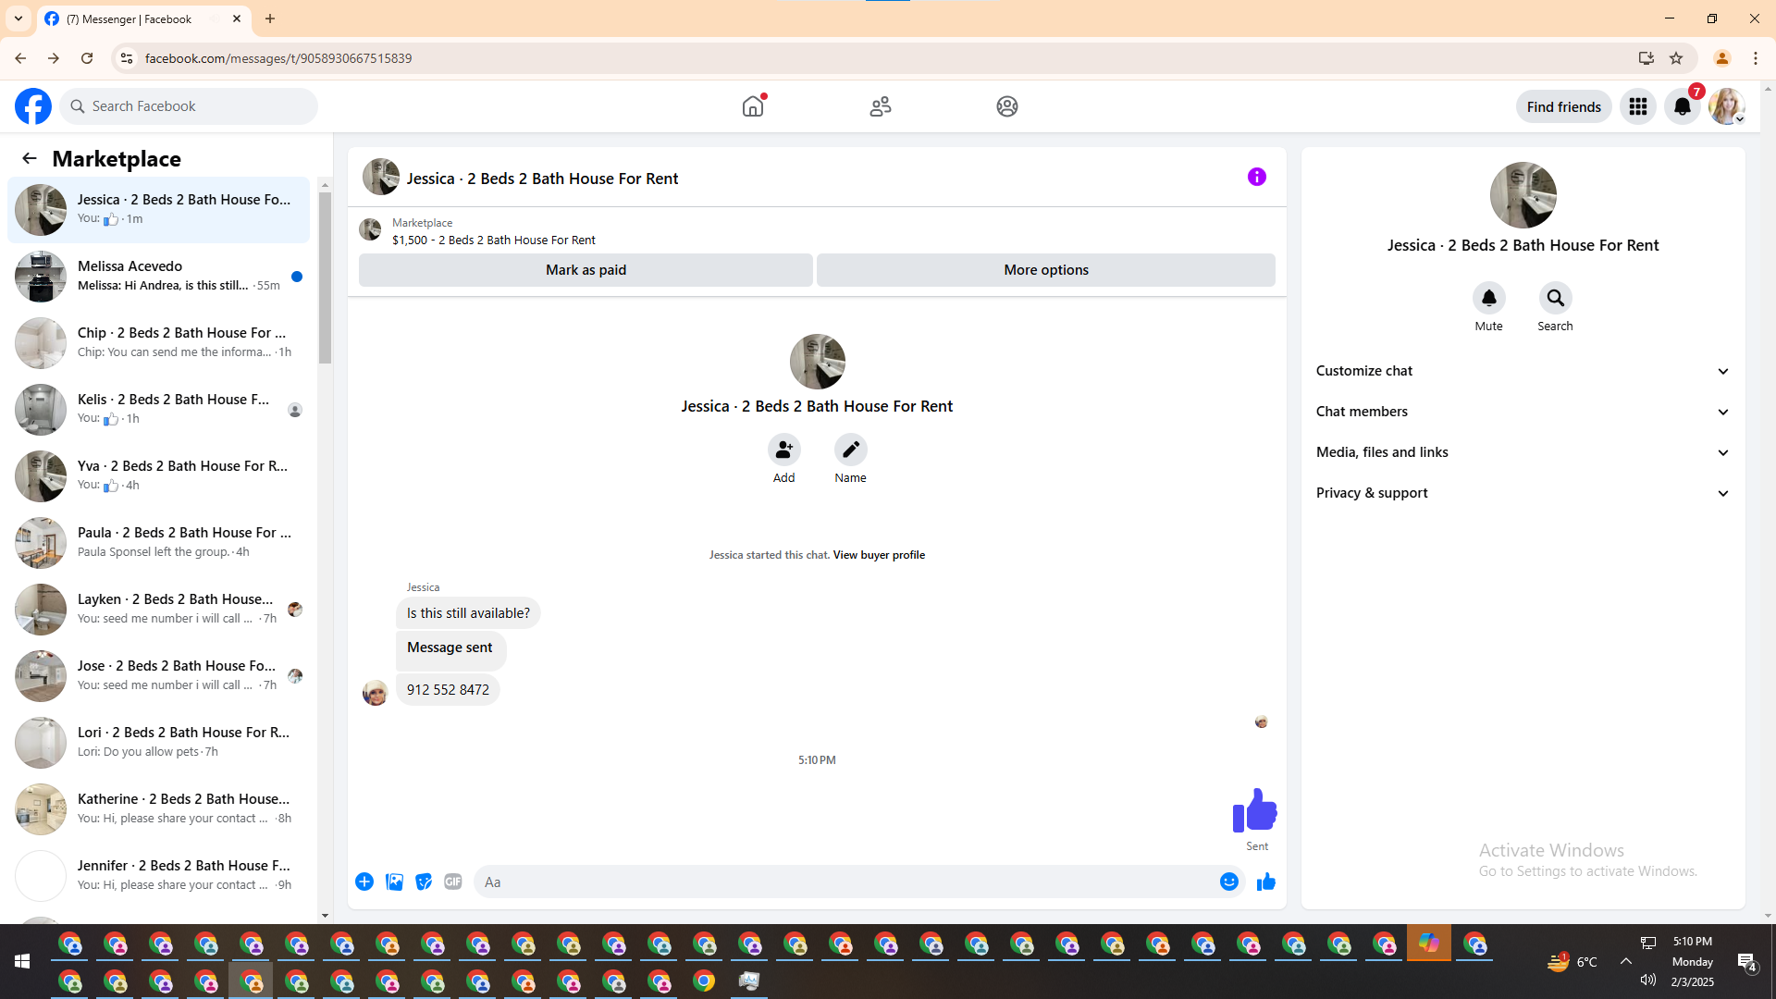1776x999 pixels.
Task: Open the emoji picker in the composer
Action: pyautogui.click(x=1228, y=882)
